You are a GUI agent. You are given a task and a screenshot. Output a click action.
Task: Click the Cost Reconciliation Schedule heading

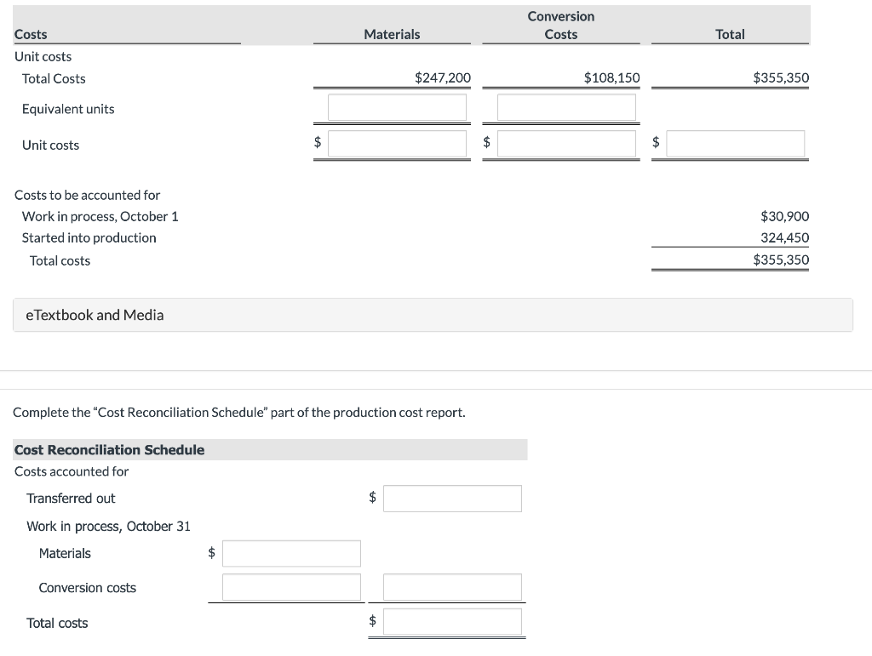pyautogui.click(x=110, y=450)
